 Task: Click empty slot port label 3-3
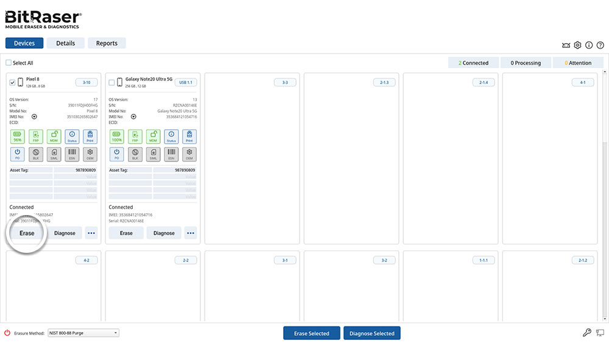pyautogui.click(x=285, y=82)
